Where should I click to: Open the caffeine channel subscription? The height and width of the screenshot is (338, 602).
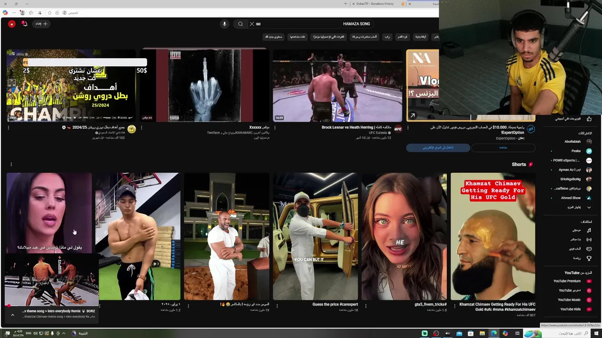[571, 188]
